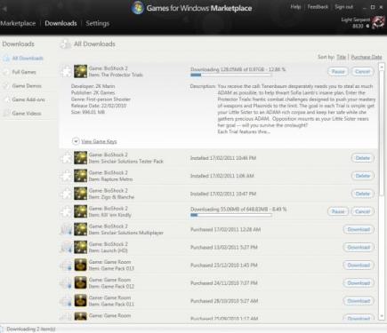
Task: Click puzzle-piece icon beside Protector Trials
Action: [67, 71]
